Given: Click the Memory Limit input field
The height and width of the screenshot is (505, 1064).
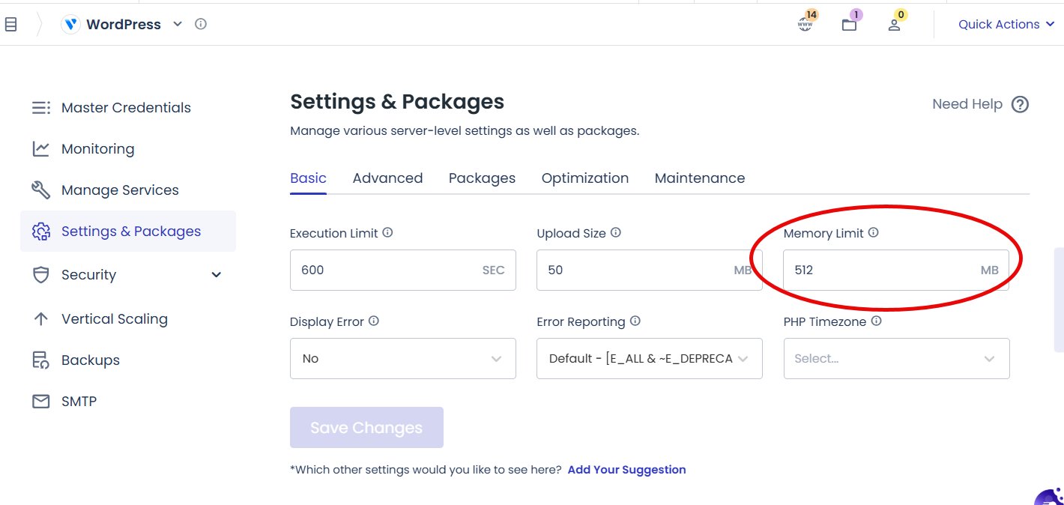Looking at the screenshot, I should click(877, 270).
